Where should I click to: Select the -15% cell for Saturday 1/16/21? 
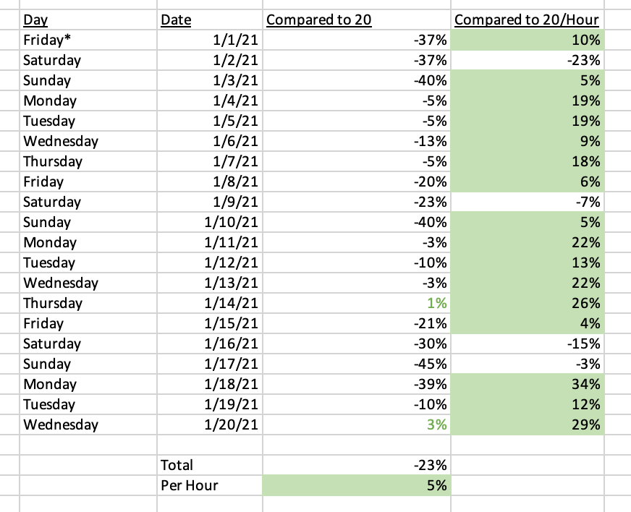528,344
